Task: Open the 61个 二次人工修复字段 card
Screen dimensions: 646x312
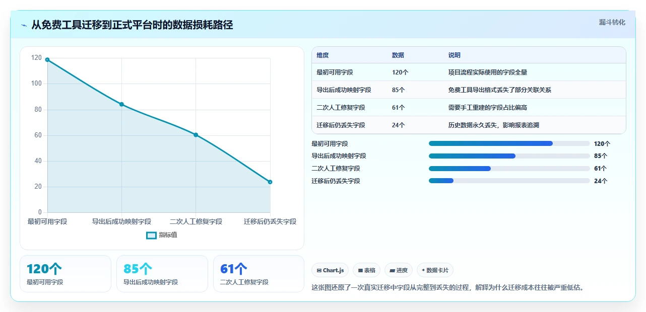Action: click(259, 274)
